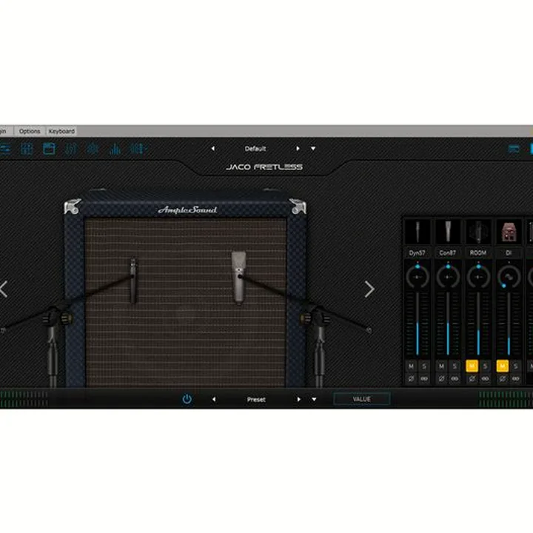The height and width of the screenshot is (533, 533).
Task: Toggle stereo link on Dyn57 channel
Action: tap(424, 378)
